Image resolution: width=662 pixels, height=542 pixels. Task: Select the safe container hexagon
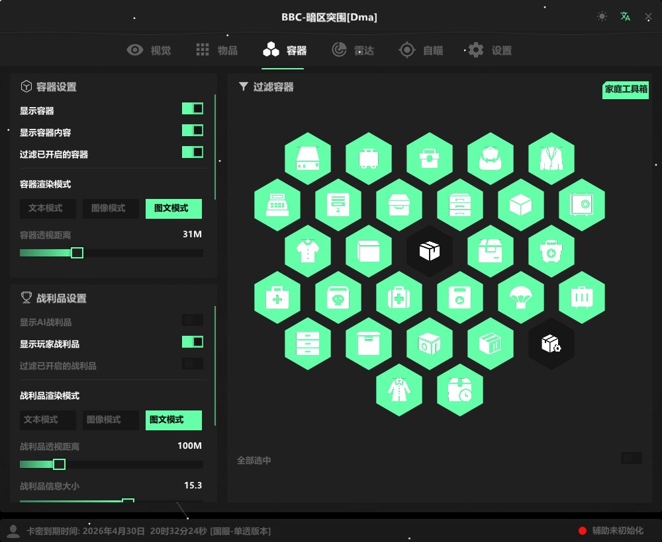click(581, 205)
